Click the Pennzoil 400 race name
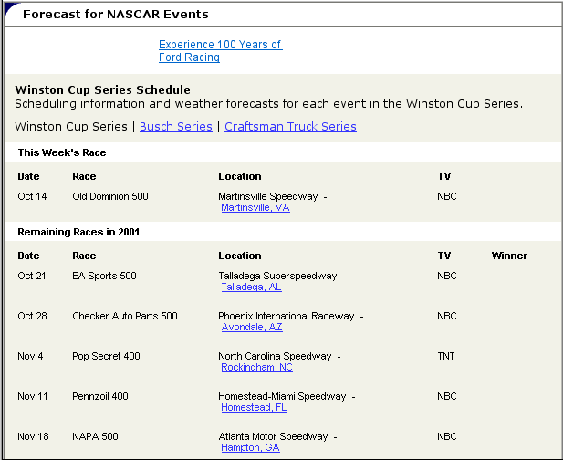Viewport: 563px width, 460px height. (x=100, y=396)
